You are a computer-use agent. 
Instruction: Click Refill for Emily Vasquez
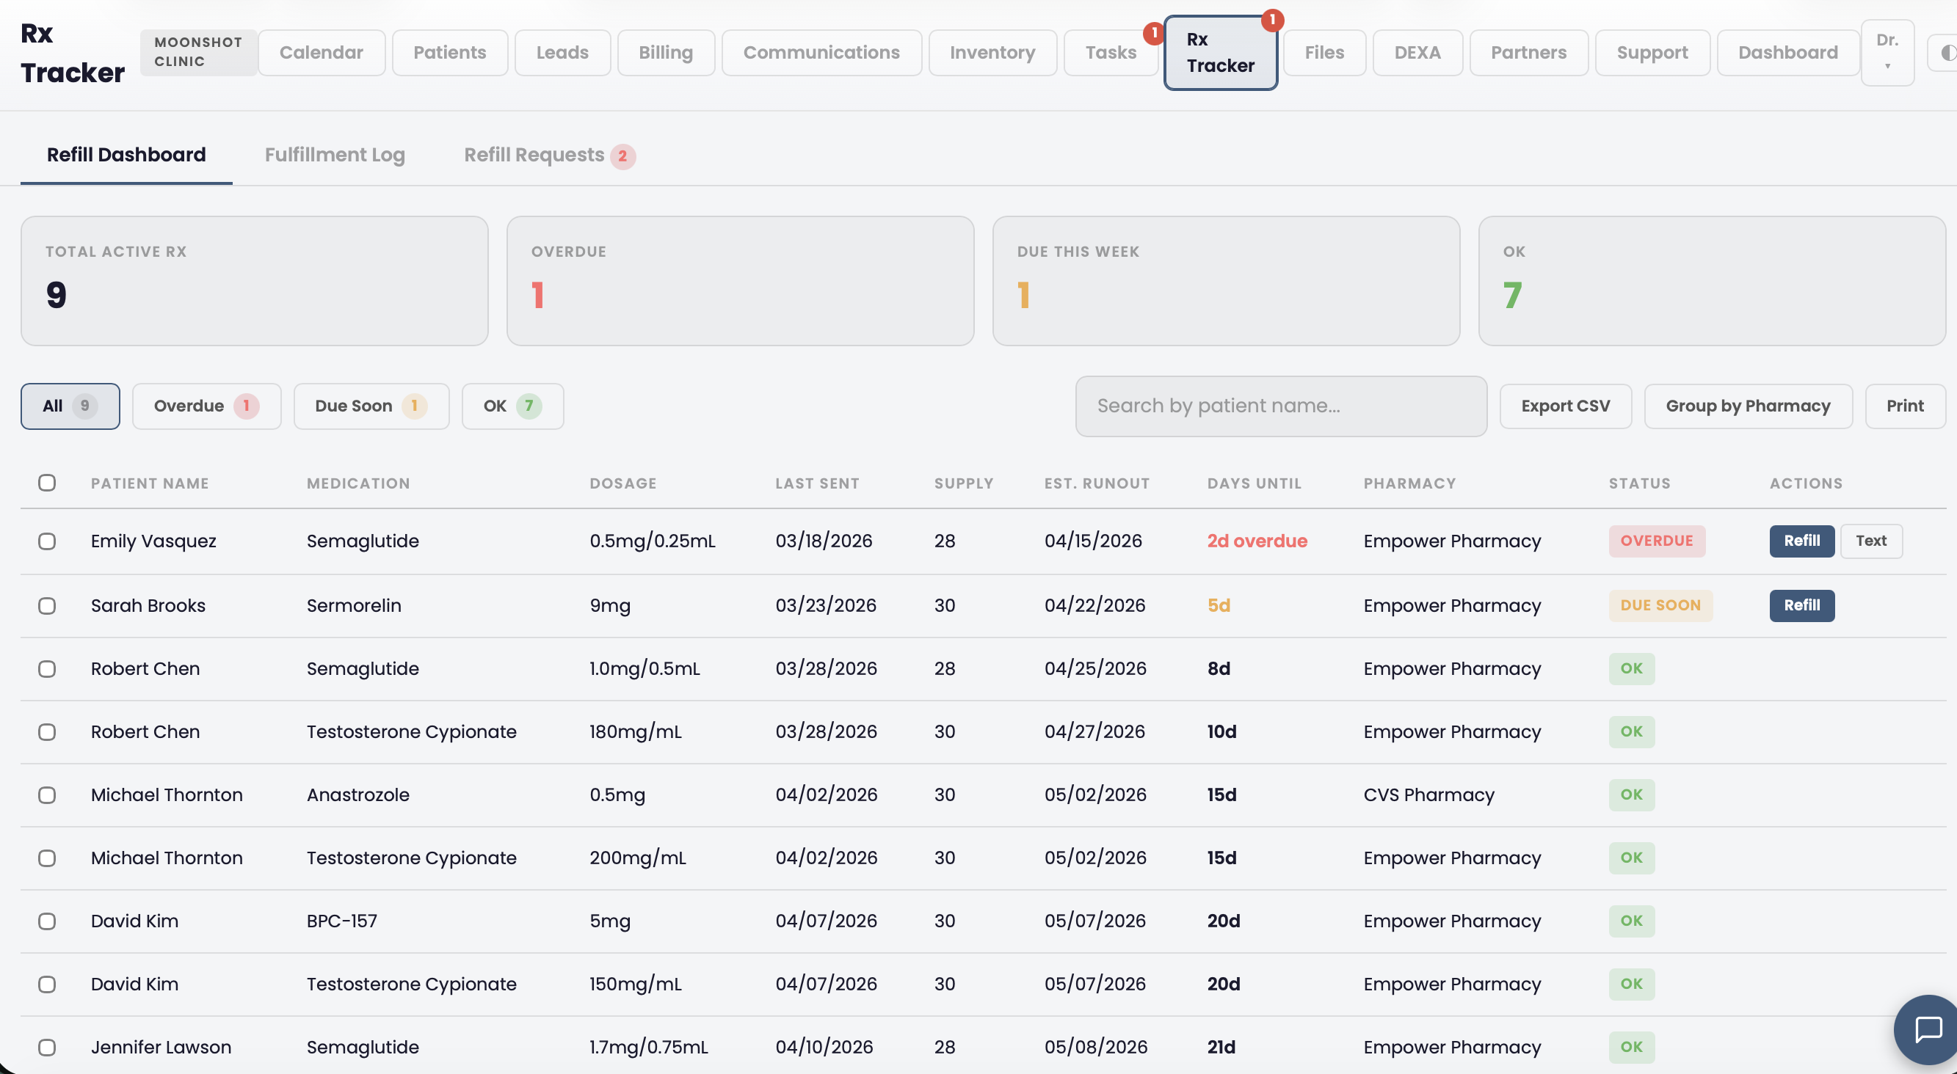(x=1801, y=541)
